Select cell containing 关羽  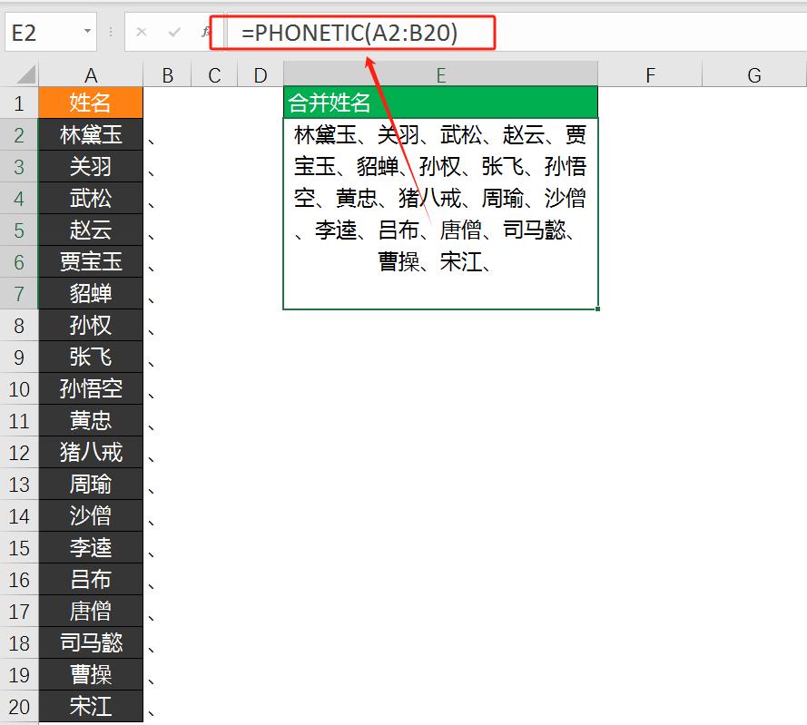(91, 167)
